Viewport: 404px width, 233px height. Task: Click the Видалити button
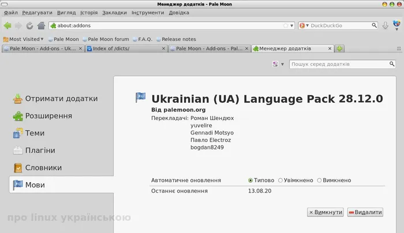[365, 212]
